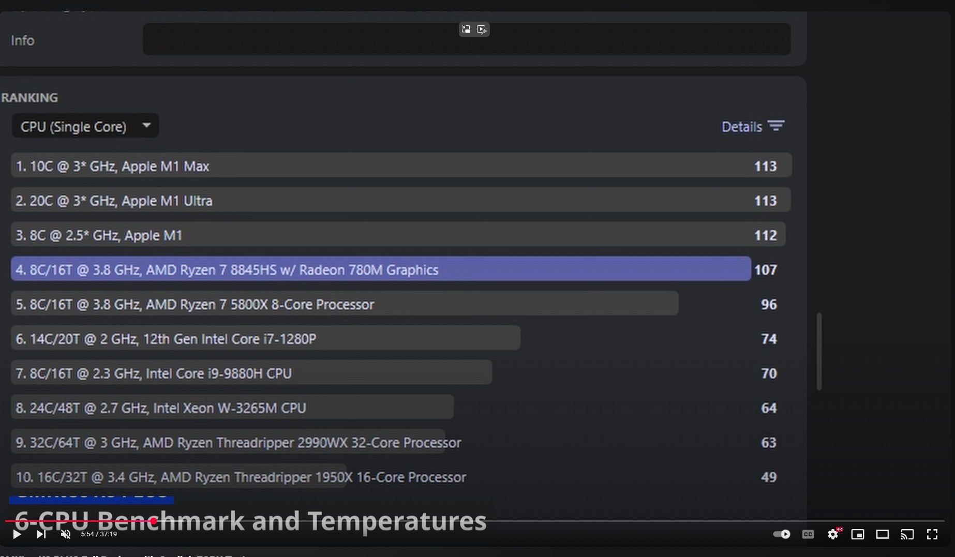Select the Threadripper 1950X row
Viewport: 955px width, 557px height.
coord(238,476)
